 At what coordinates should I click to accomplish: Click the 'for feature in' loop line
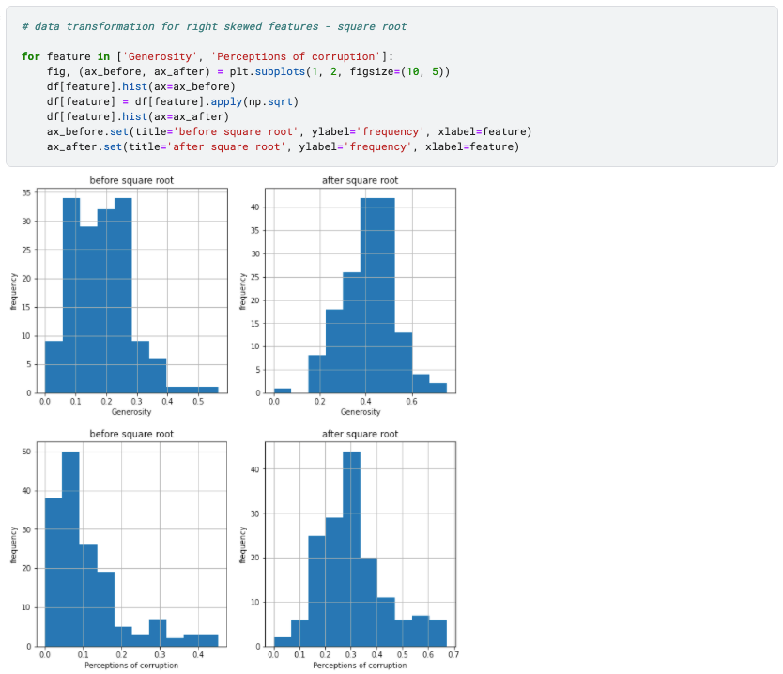click(x=207, y=56)
